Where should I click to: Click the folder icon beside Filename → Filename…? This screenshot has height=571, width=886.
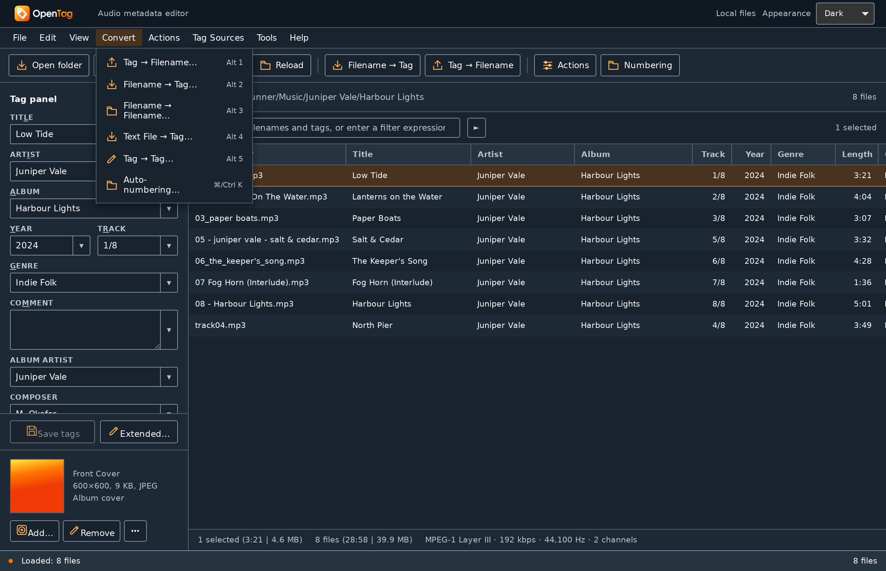(112, 111)
